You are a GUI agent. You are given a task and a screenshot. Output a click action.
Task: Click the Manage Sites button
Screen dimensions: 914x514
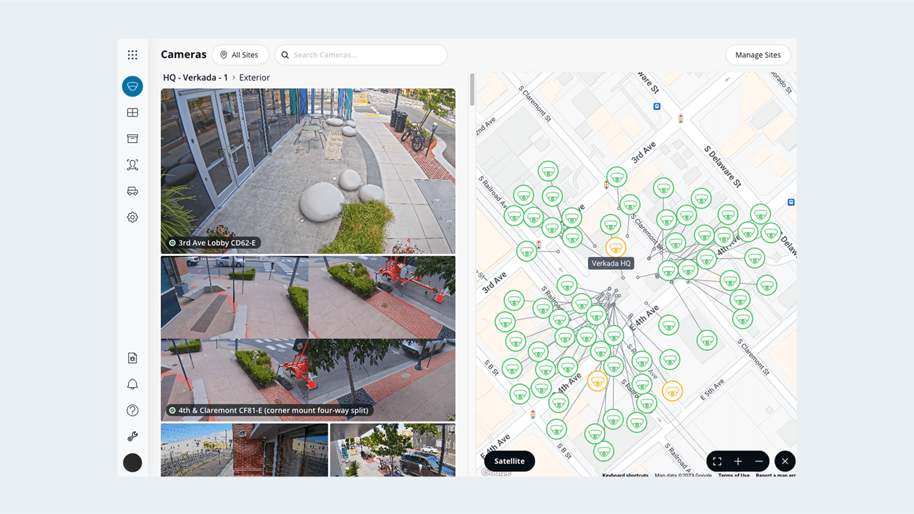pos(757,55)
